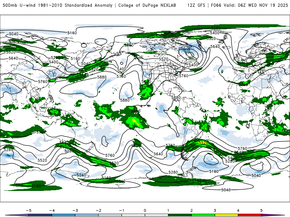Click the dark green 1 to 2 colorbar segment
Viewport: 290px width, 217px height.
point(180,215)
